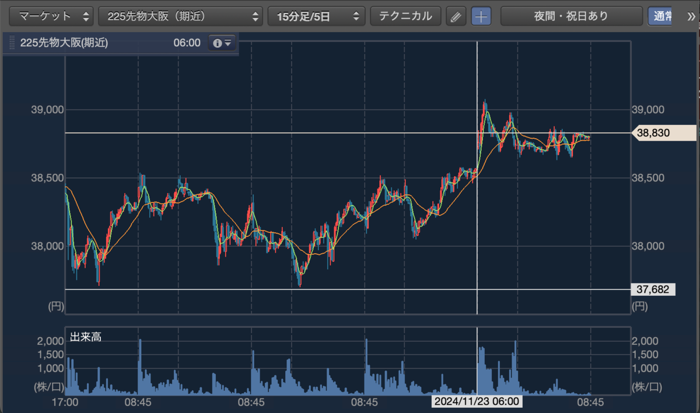
Task: Click the left-axis 38,500 price label
Action: (x=47, y=178)
